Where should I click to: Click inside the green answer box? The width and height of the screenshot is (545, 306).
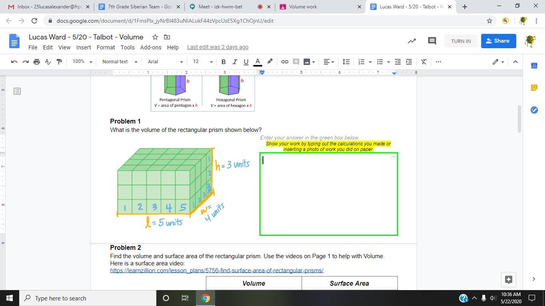pos(328,194)
